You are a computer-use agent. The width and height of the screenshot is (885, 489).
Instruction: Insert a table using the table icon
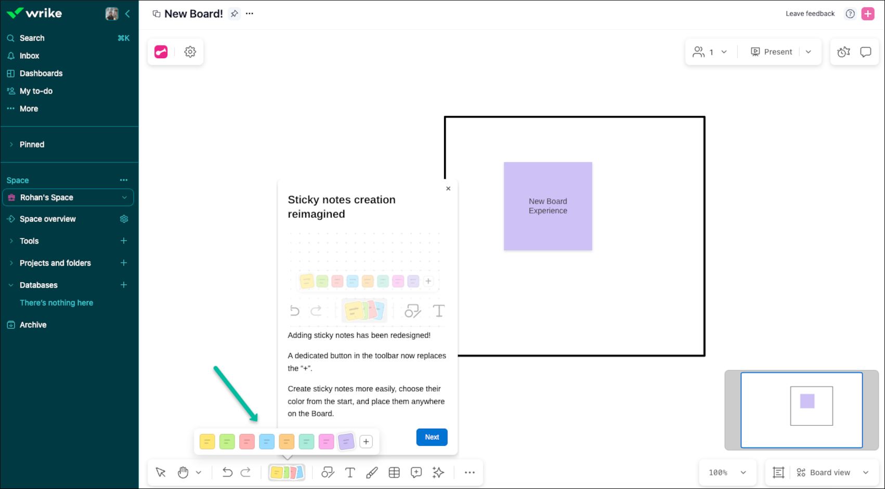click(394, 472)
